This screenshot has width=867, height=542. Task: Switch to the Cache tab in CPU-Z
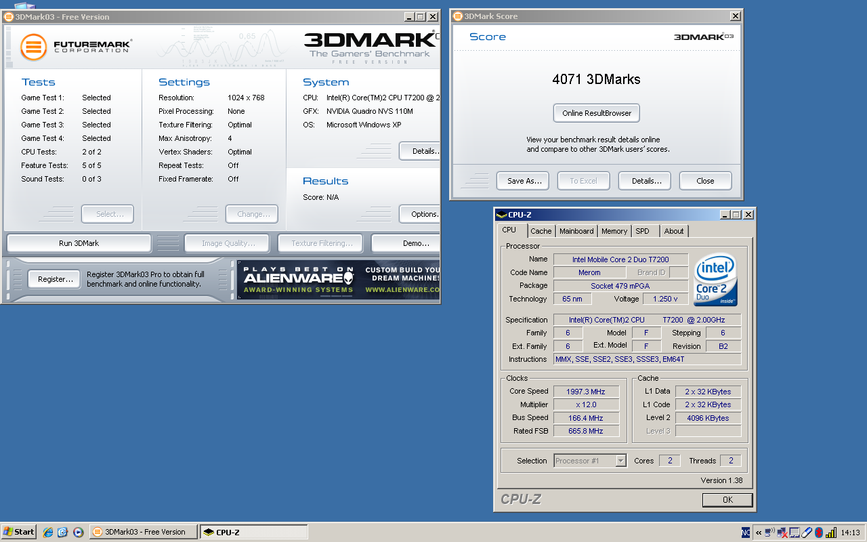tap(541, 231)
